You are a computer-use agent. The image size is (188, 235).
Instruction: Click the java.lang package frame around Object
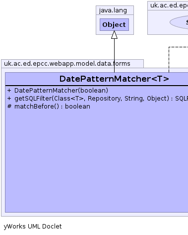click(x=115, y=20)
